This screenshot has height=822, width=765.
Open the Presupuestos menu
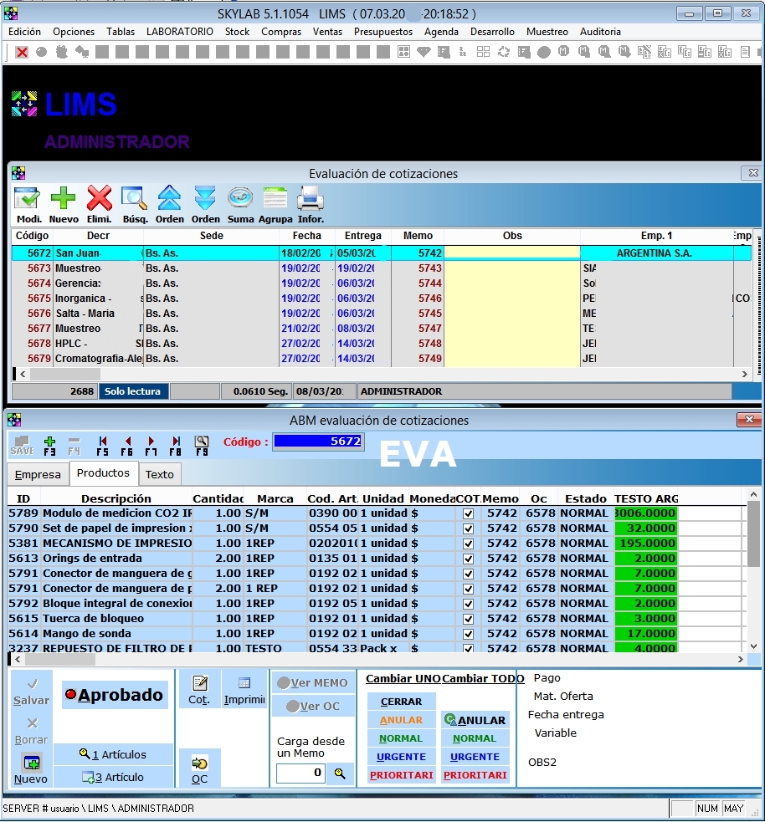point(382,32)
